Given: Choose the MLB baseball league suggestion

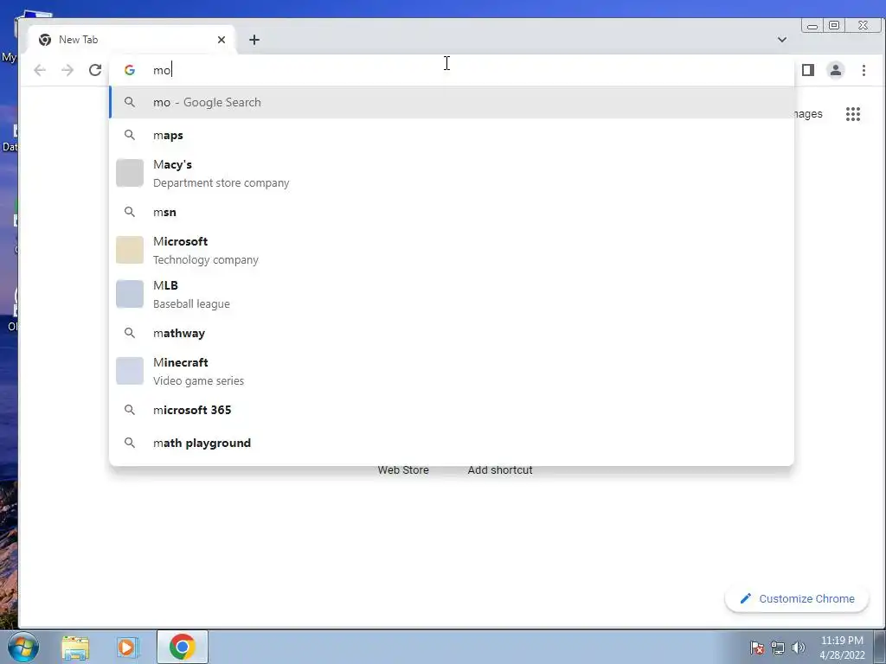Looking at the screenshot, I should [x=452, y=294].
